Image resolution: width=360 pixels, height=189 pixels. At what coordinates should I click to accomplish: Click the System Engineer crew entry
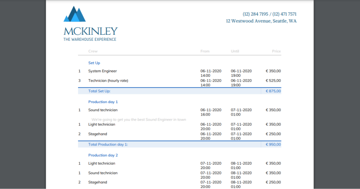coord(102,71)
